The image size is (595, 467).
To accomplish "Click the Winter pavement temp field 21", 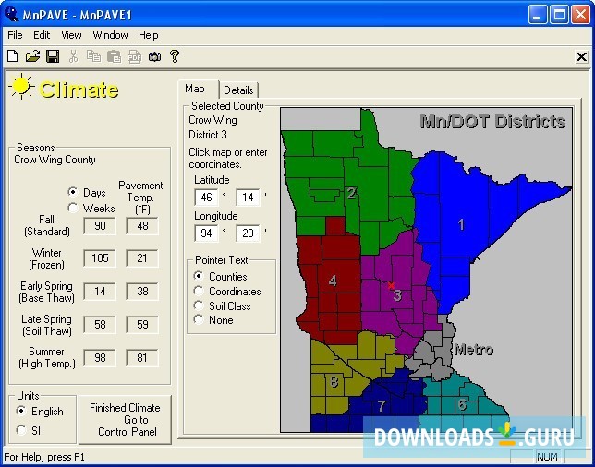I will 142,258.
